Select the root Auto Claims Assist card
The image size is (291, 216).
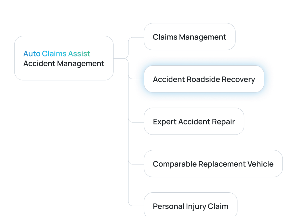point(64,58)
